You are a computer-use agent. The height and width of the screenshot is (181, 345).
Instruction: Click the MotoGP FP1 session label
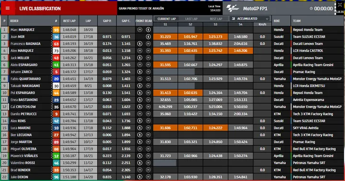click(255, 9)
